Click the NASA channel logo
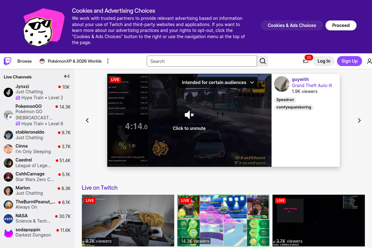The image size is (372, 248). point(8,219)
